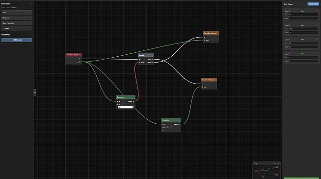
Task: Edit the out field of Case 4
Action: pyautogui.click(x=303, y=61)
